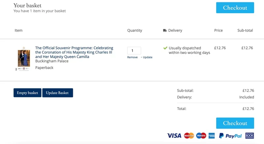This screenshot has width=264, height=144.
Task: Click the bottom Checkout button
Action: [x=235, y=123]
